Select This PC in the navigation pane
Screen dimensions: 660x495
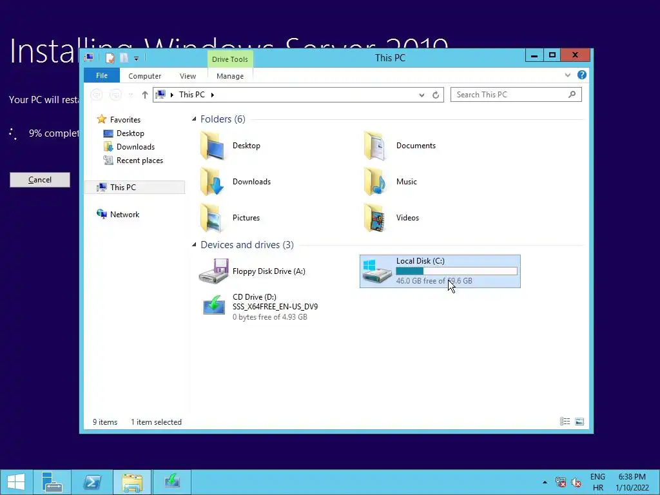[135, 188]
